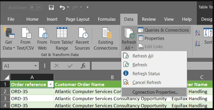
Task: Switch to the Formulas tab
Action: (x=107, y=19)
